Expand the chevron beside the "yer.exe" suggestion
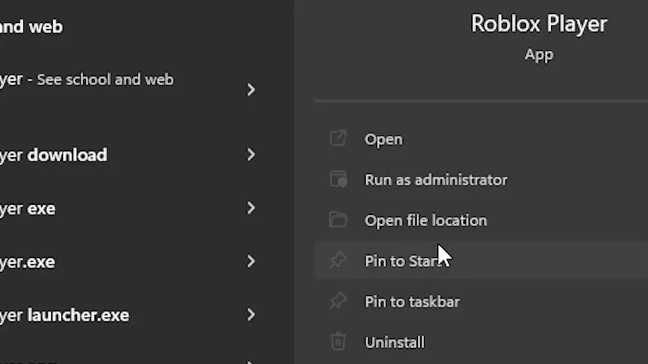The image size is (648, 364). [251, 261]
